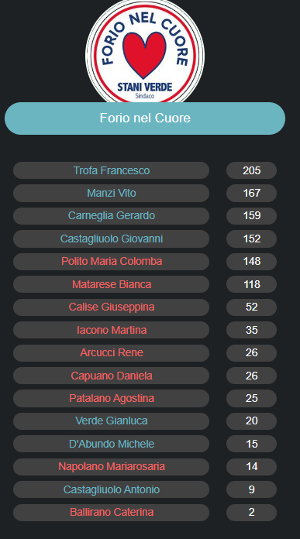The image size is (300, 539).
Task: Select Patalano Agostina
Action: 111,398
